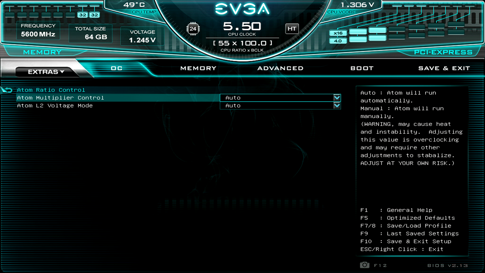Click the 4.0 PCIe generation indicator
The height and width of the screenshot is (273, 485).
point(338,41)
